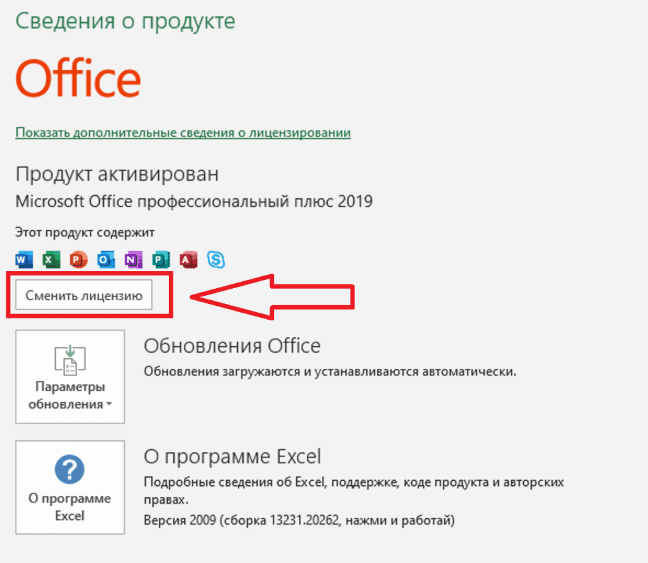Select the Сведения о продукте heading
This screenshot has height=563, width=648.
(125, 21)
